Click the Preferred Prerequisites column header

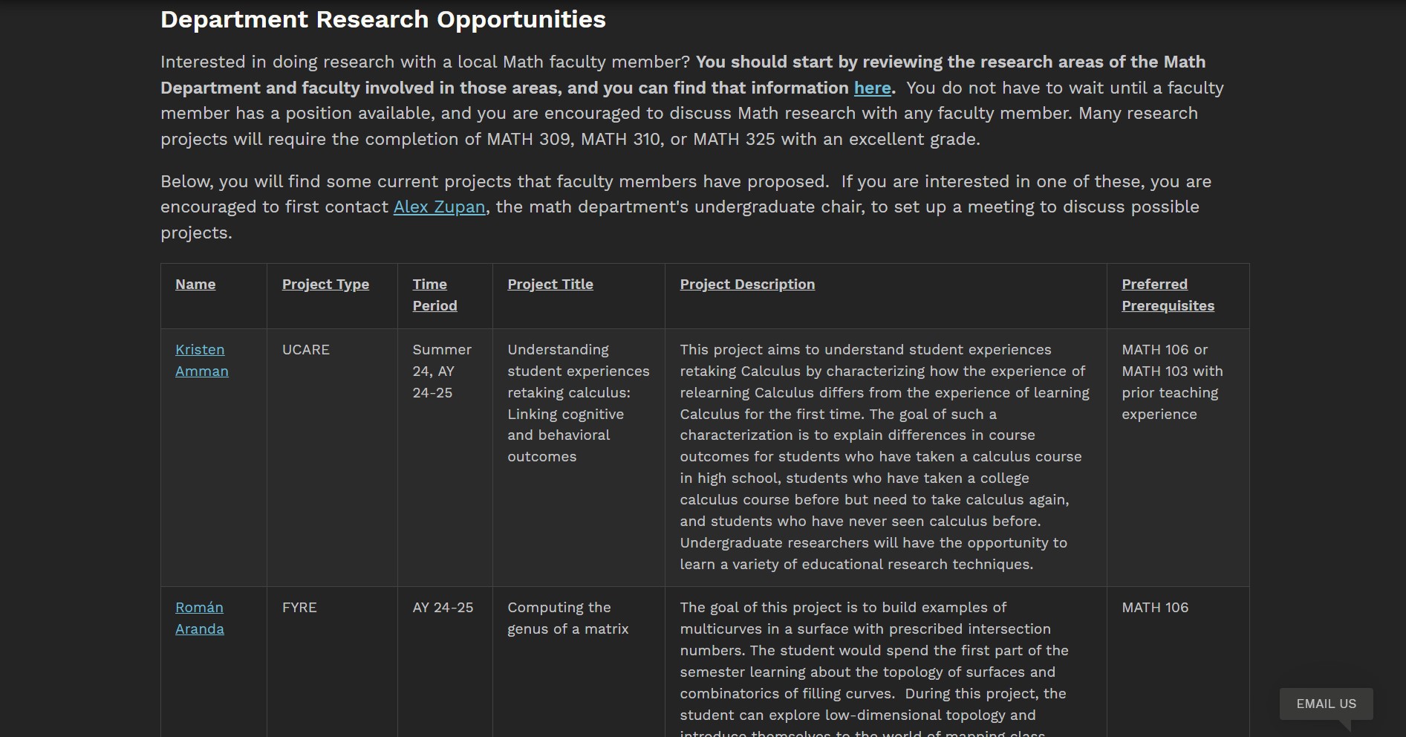coord(1168,295)
